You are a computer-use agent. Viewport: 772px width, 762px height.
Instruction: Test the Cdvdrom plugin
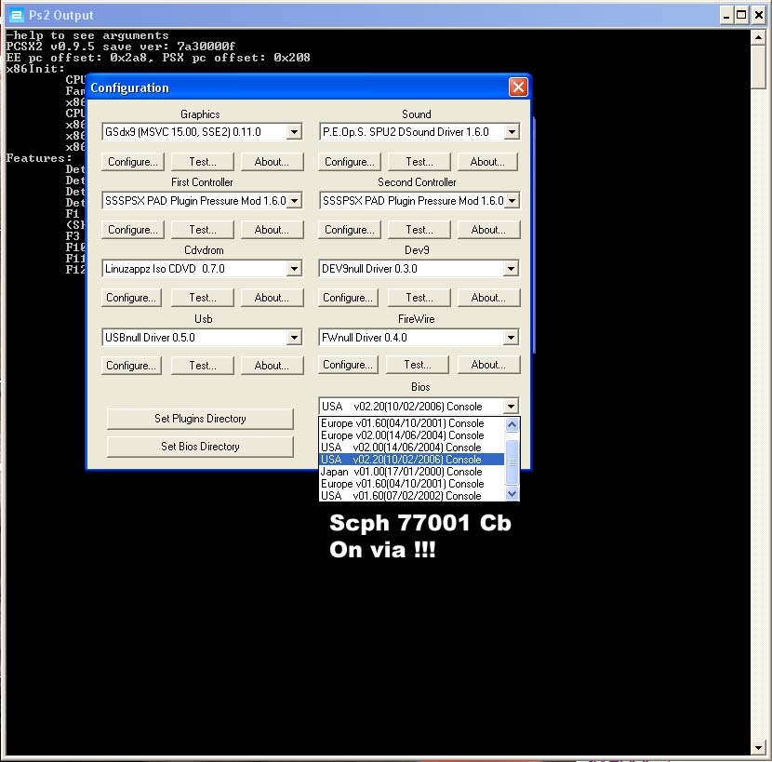203,298
